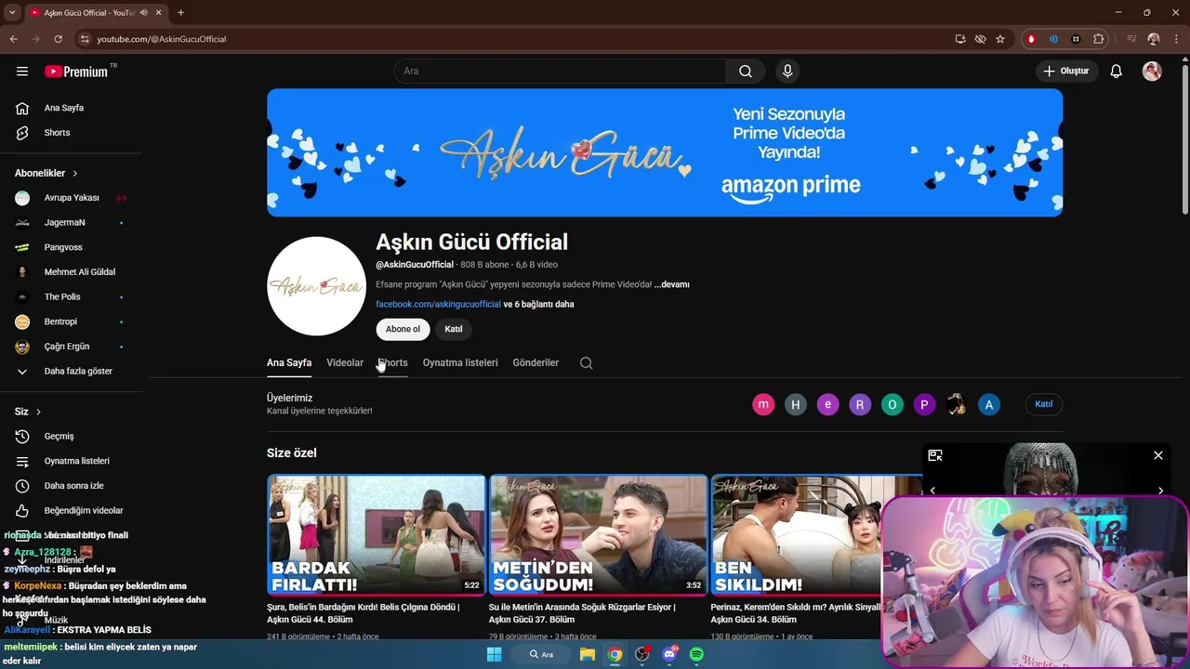Bookmark this page with the star
This screenshot has width=1190, height=669.
1000,39
